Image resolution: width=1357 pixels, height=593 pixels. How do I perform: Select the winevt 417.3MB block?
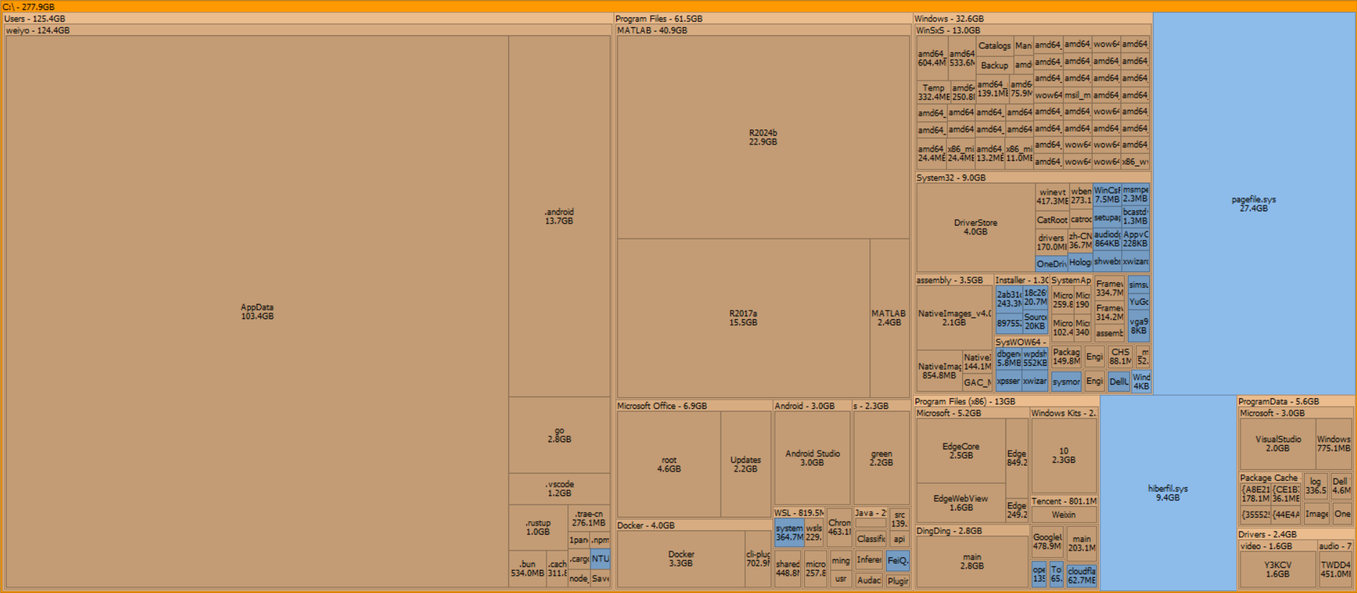(1052, 196)
